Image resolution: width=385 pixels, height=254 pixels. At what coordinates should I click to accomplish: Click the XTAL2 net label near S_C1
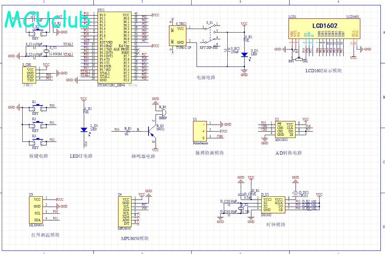coord(68,44)
